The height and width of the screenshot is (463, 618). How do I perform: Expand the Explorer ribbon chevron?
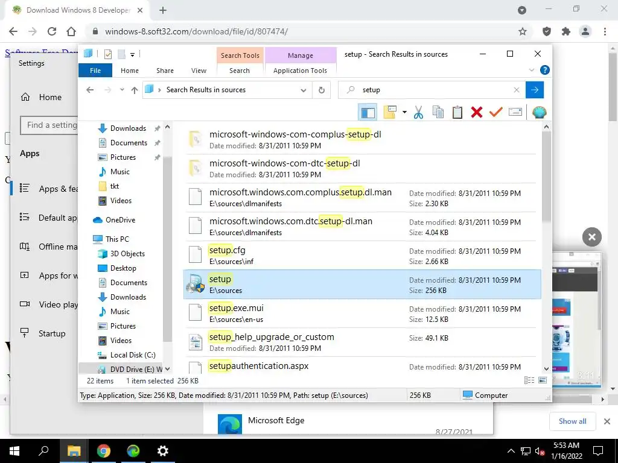click(x=531, y=70)
